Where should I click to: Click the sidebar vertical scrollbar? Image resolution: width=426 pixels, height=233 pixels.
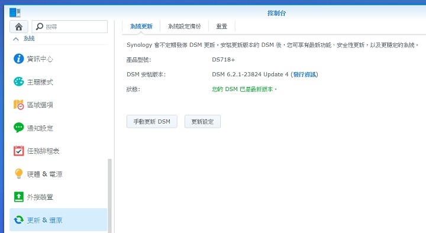tap(110, 196)
